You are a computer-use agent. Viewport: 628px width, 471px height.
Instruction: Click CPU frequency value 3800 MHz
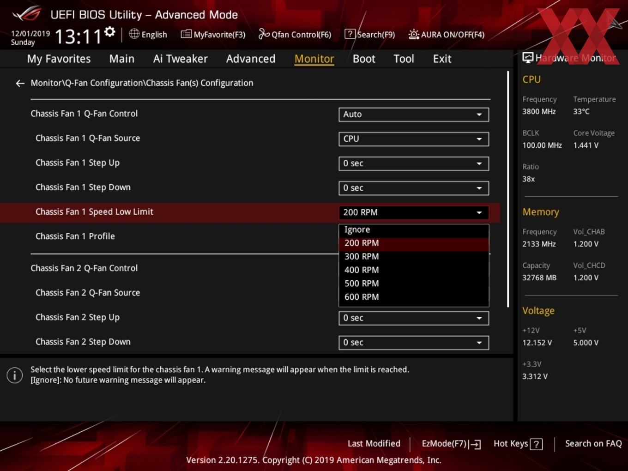[539, 111]
